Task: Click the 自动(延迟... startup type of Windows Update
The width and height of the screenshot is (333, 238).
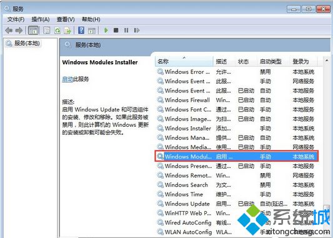Action: point(274,204)
